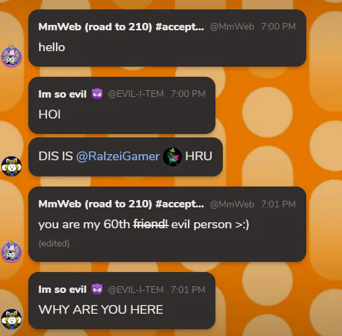Click 'Im so evil' name above HOI
Viewport: 342px width, 336px height.
point(63,94)
